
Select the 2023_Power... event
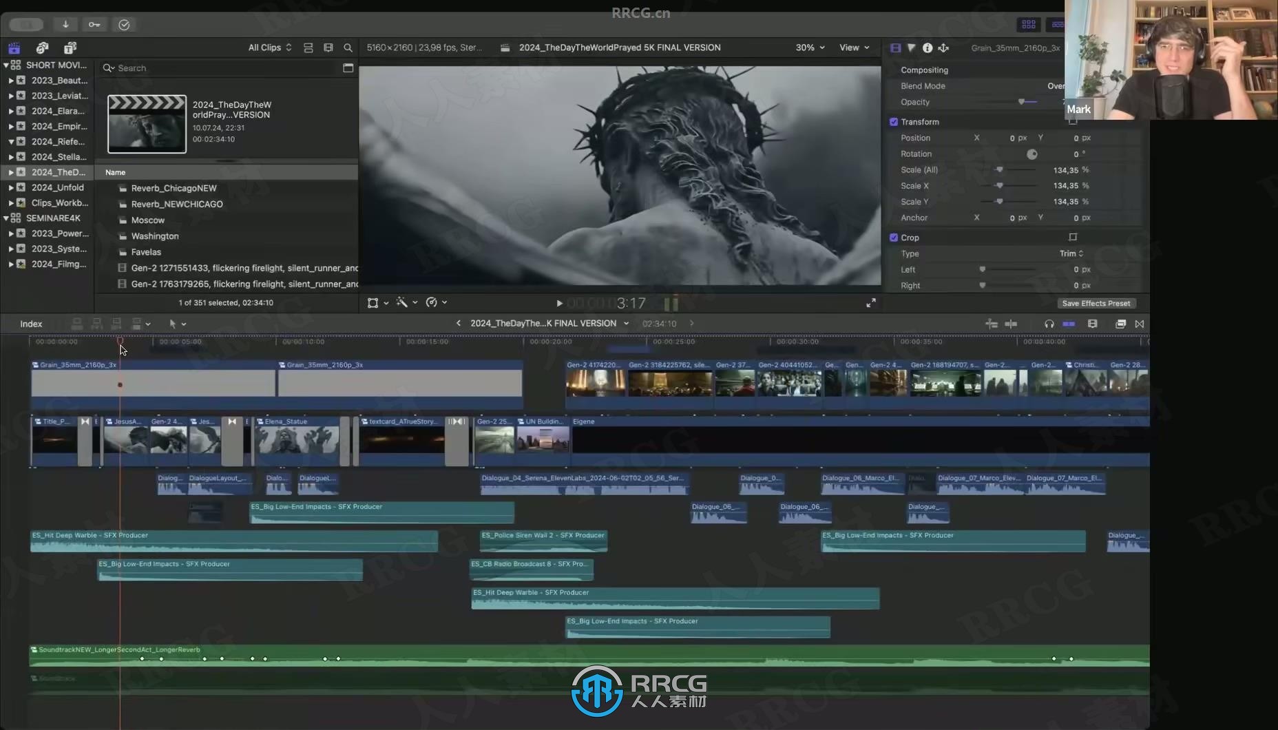tap(60, 233)
